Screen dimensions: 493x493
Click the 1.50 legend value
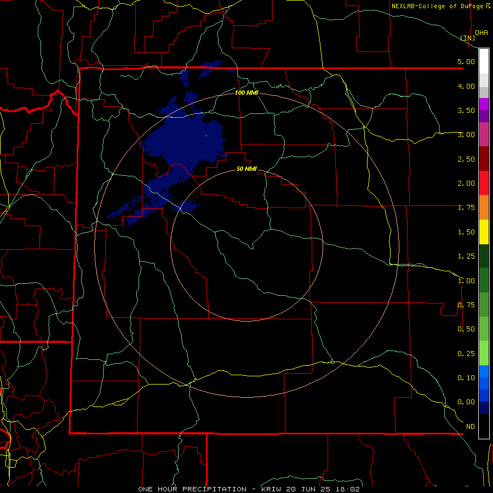(466, 232)
